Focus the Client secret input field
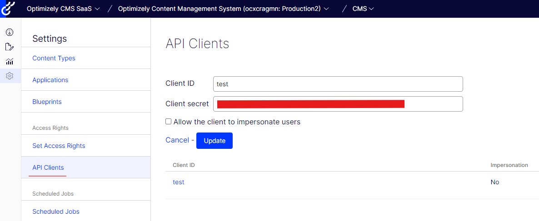Image resolution: width=539 pixels, height=221 pixels. pos(338,104)
